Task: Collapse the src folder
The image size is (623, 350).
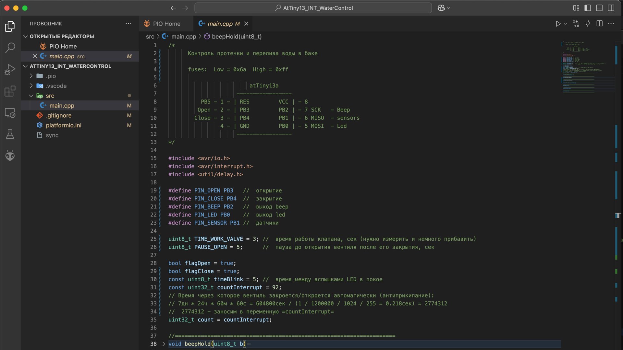Action: (x=31, y=96)
